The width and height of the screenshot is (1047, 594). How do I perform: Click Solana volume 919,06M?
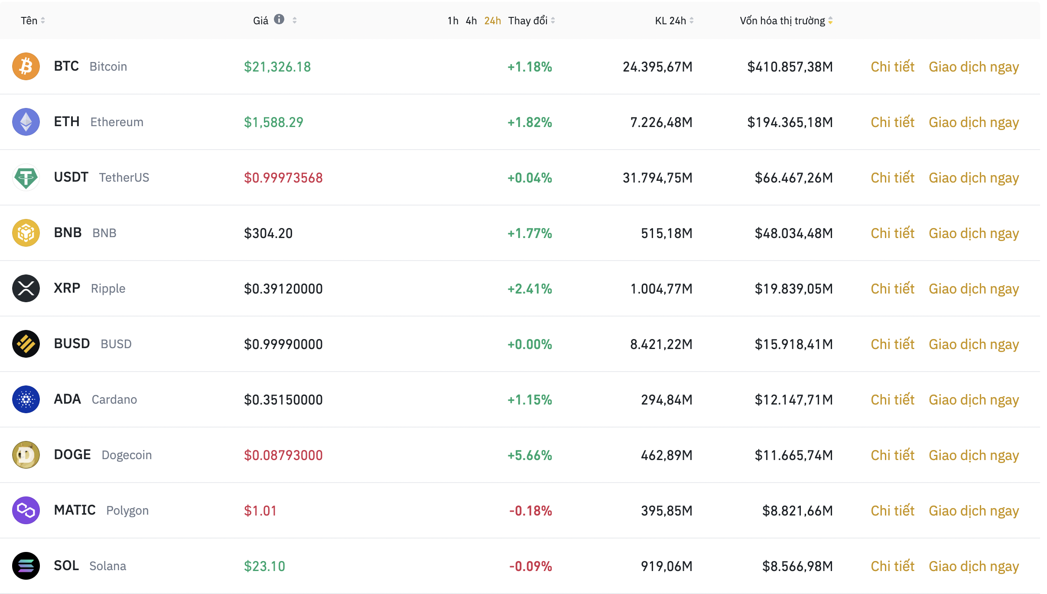(667, 566)
